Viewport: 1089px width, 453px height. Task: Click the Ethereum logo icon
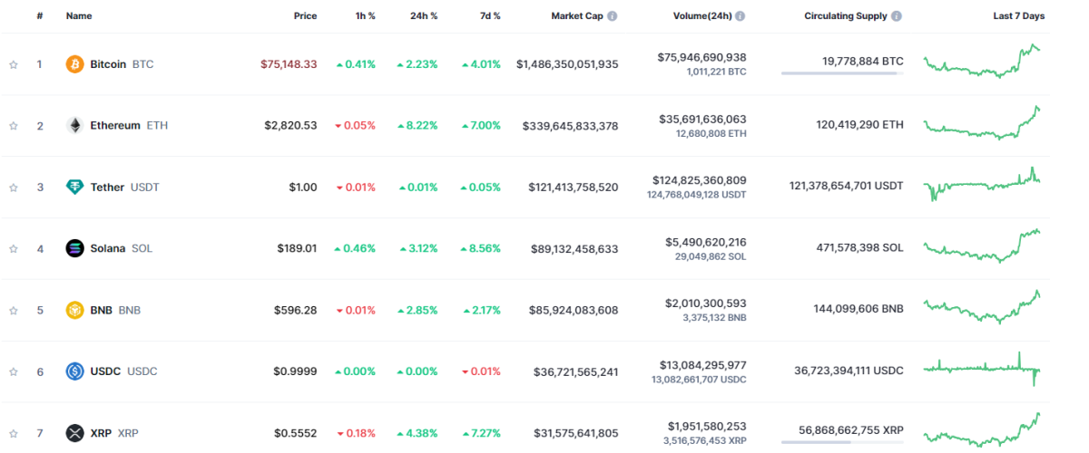(x=74, y=126)
